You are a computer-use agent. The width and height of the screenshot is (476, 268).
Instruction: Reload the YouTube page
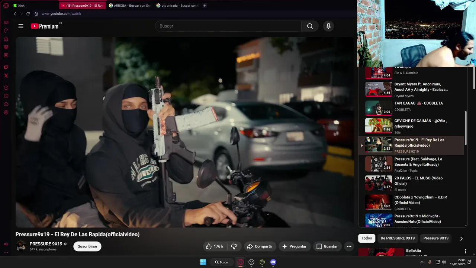point(28,14)
